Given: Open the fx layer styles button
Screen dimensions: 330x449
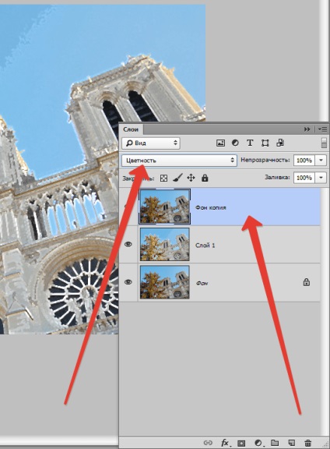Looking at the screenshot, I should pyautogui.click(x=226, y=443).
